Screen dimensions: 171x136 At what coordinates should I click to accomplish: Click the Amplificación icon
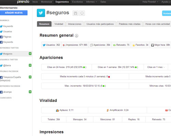[x=107, y=110]
